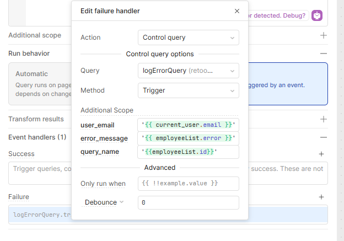Expand Transform results with plus icon
Image resolution: width=344 pixels, height=241 pixels.
[324, 119]
